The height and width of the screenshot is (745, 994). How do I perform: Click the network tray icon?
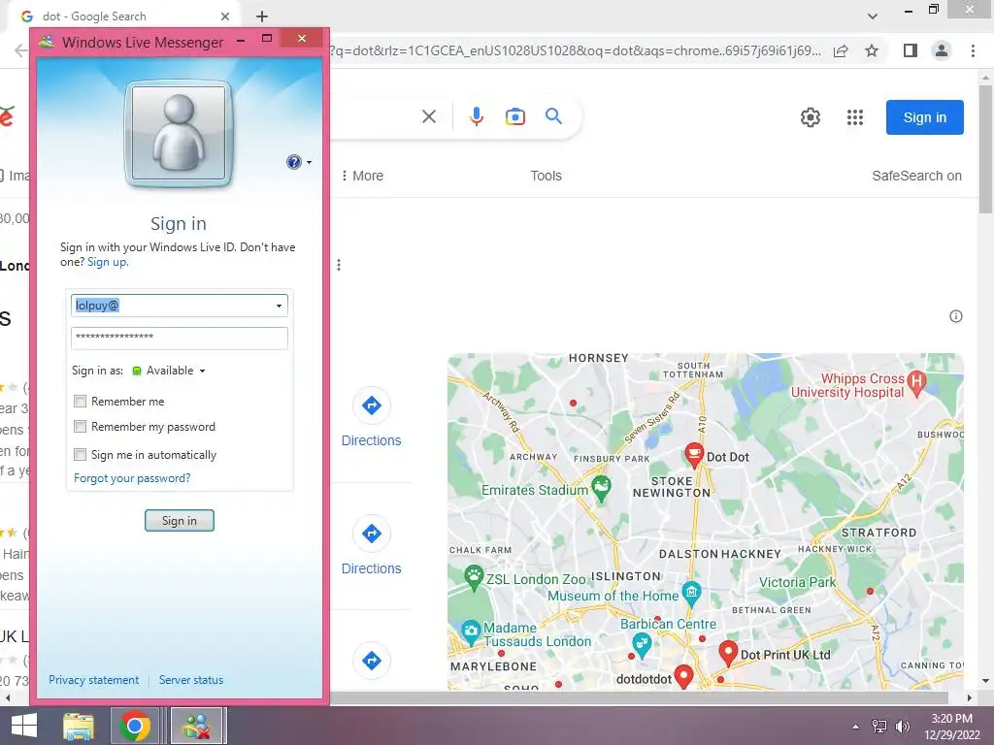pos(879,727)
